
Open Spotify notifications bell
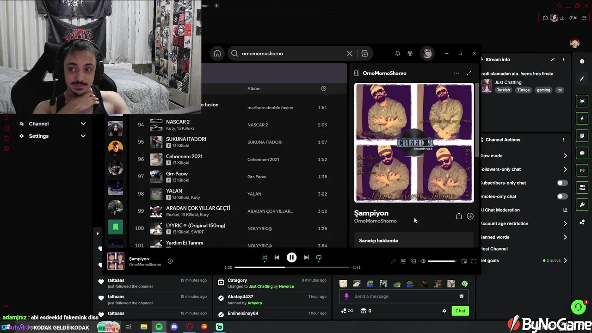pos(397,53)
